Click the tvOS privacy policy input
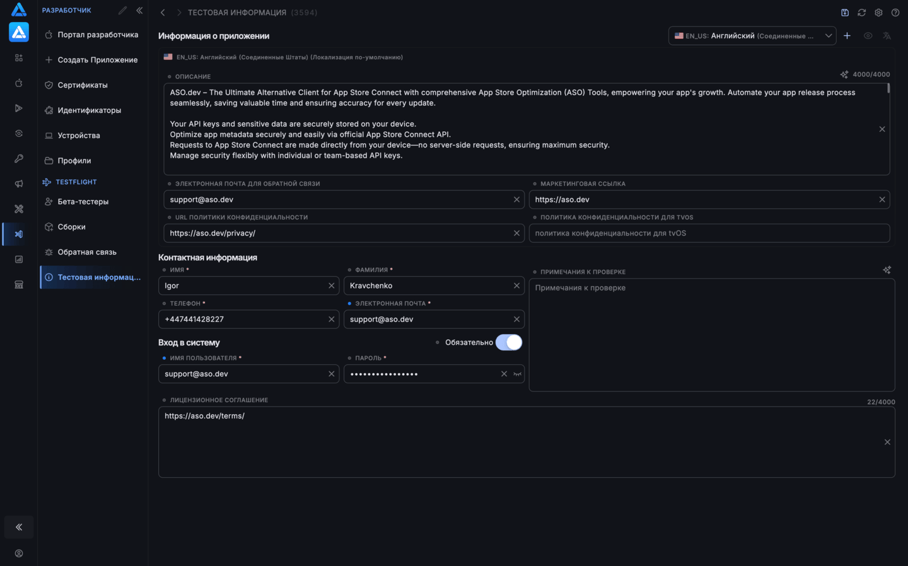The width and height of the screenshot is (908, 566). (x=709, y=233)
